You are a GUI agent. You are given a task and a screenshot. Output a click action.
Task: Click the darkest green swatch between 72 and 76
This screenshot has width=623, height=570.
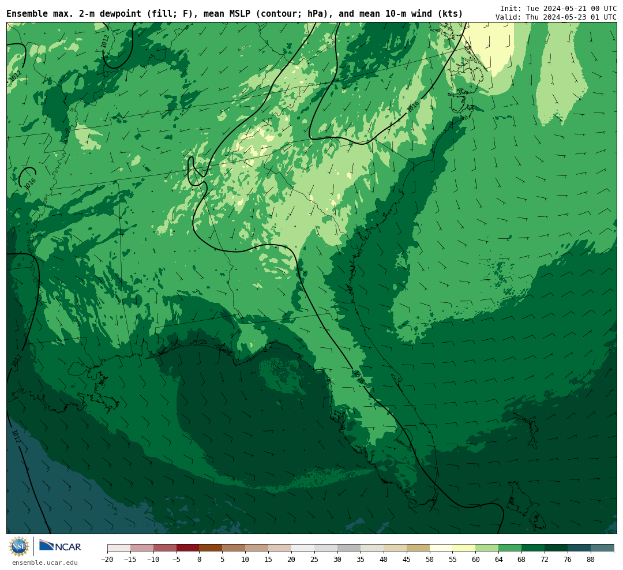(556, 548)
